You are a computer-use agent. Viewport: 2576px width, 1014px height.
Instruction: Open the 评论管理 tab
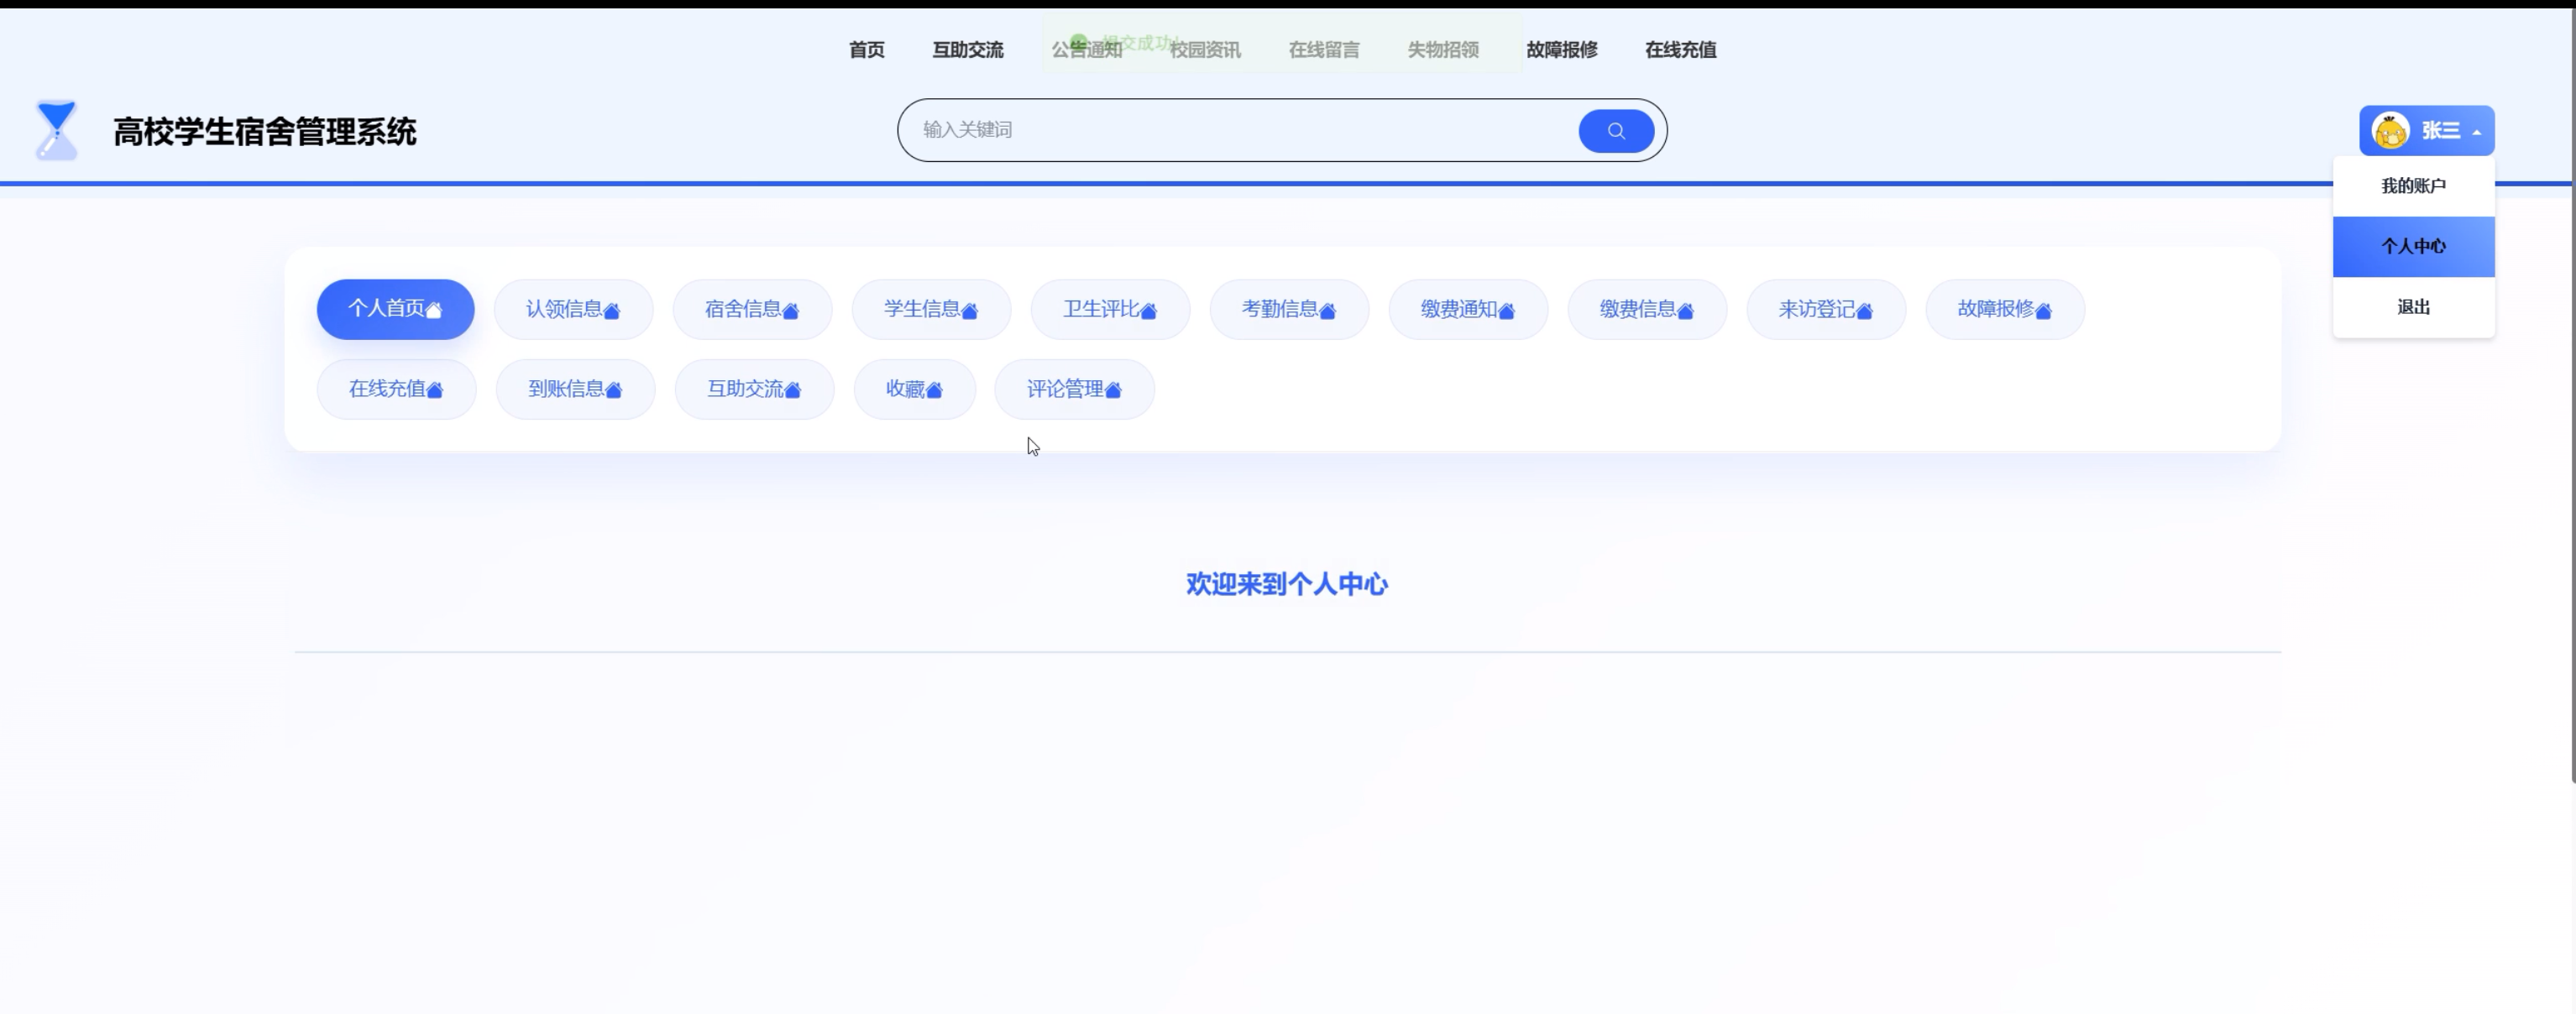click(1074, 389)
